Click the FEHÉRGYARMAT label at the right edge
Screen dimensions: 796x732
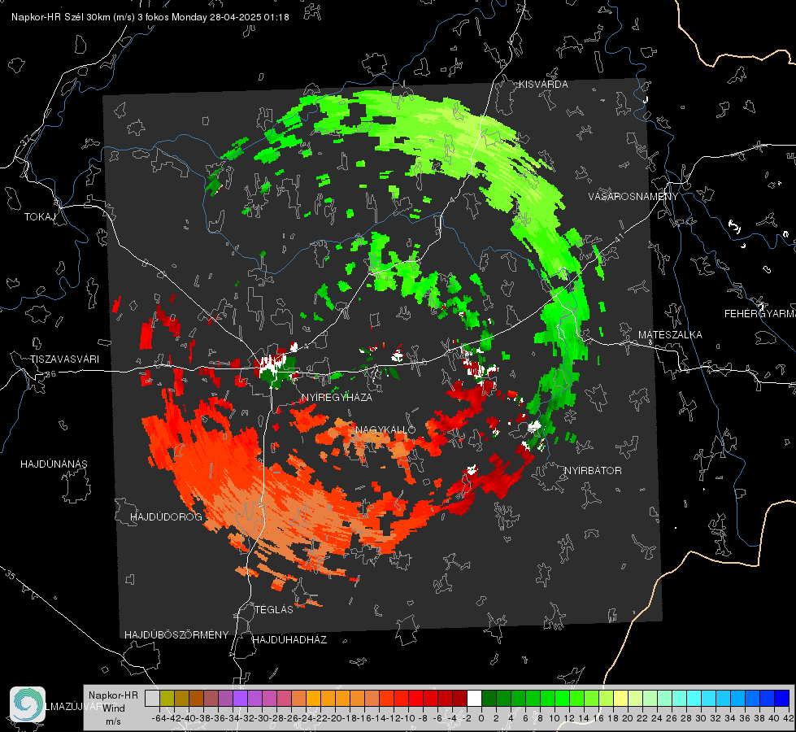[760, 314]
